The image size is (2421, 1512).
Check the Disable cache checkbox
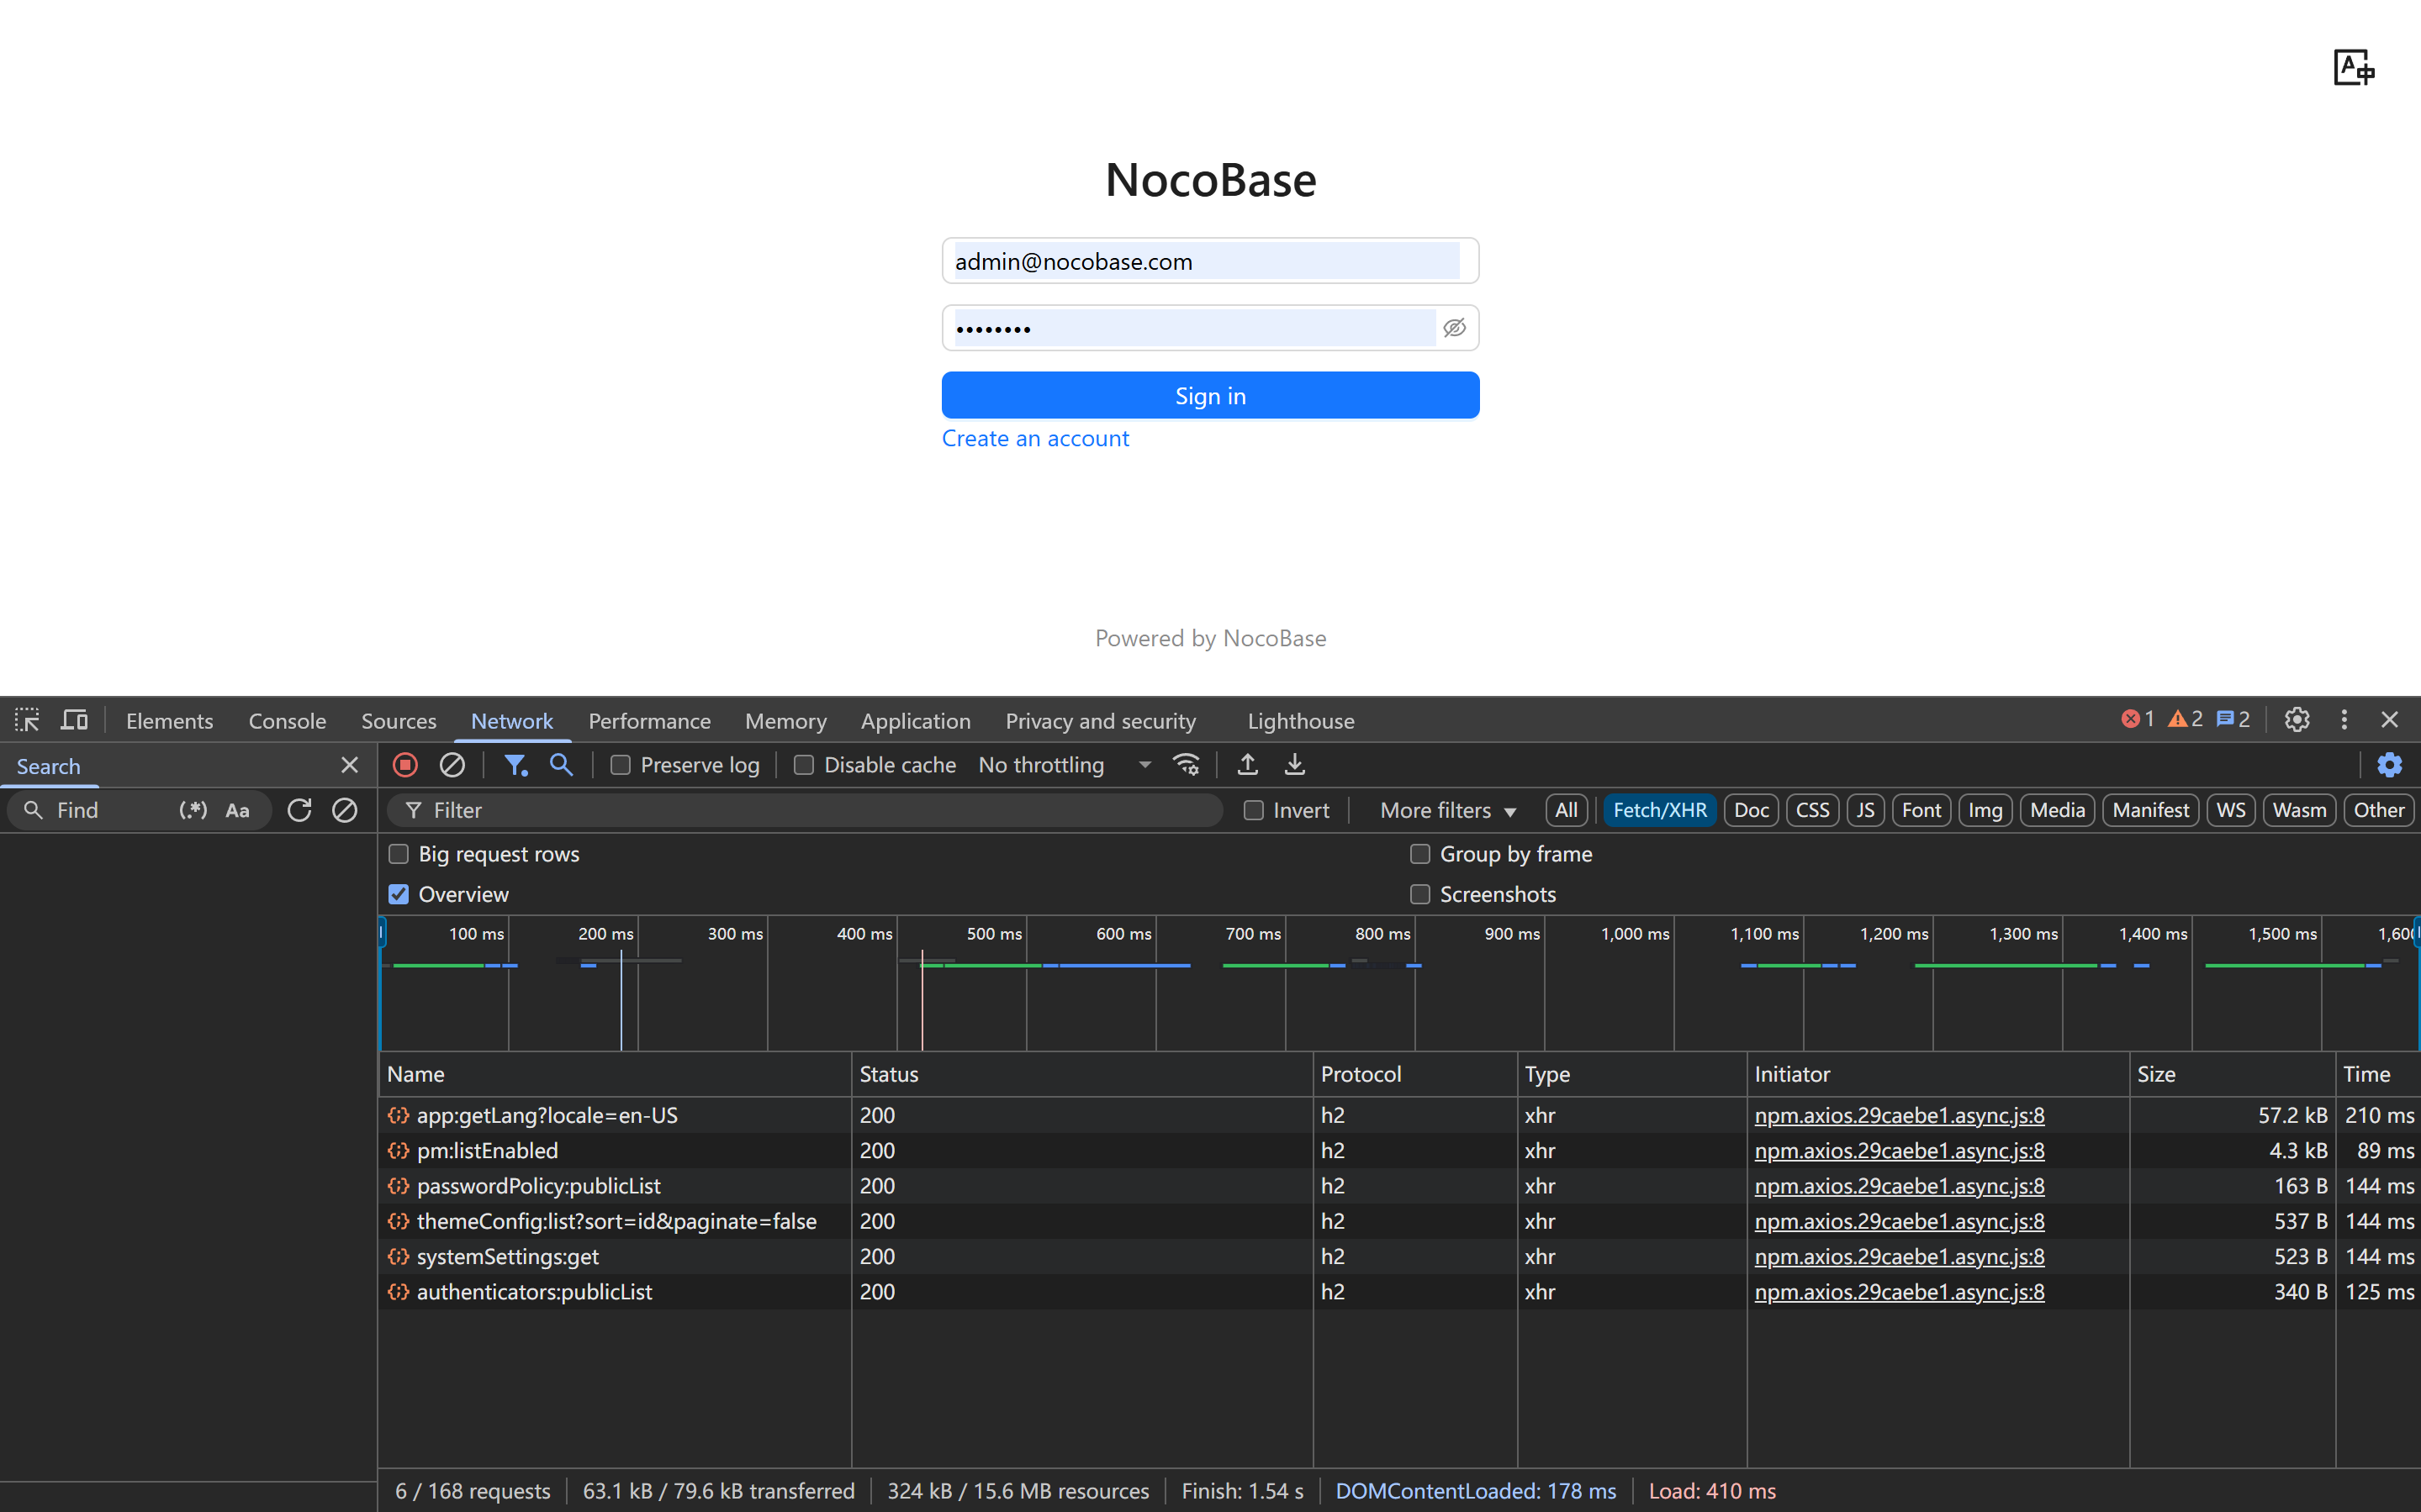tap(803, 765)
